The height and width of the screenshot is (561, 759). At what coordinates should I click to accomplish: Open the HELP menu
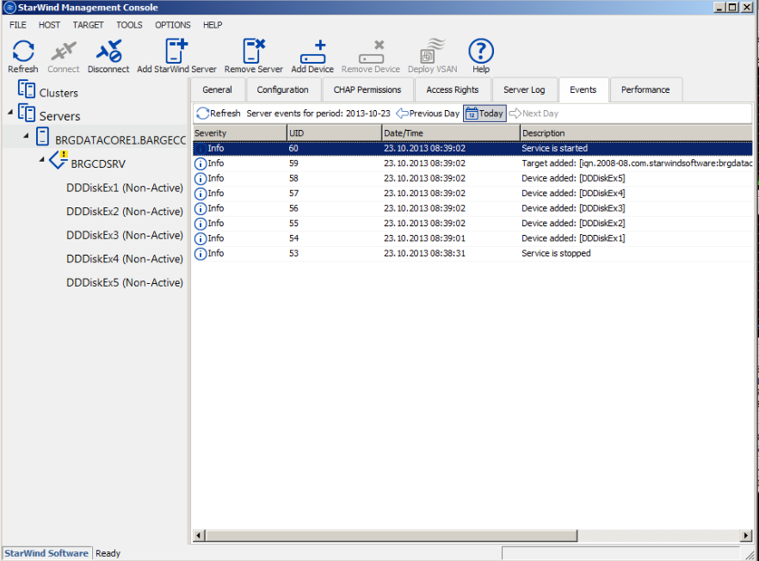213,25
